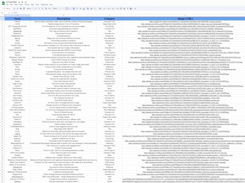Viewport: 245px width, 183px height.
Task: Click the Undo icon in the toolbar
Action: (14, 9)
